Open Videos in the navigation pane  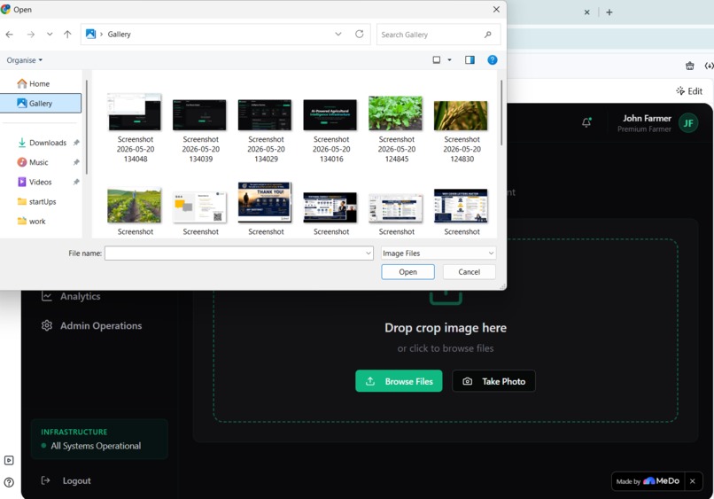tap(41, 182)
